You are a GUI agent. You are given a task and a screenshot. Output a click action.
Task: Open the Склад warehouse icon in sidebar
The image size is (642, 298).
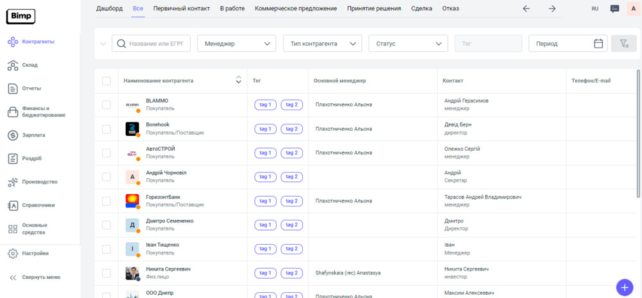click(12, 65)
